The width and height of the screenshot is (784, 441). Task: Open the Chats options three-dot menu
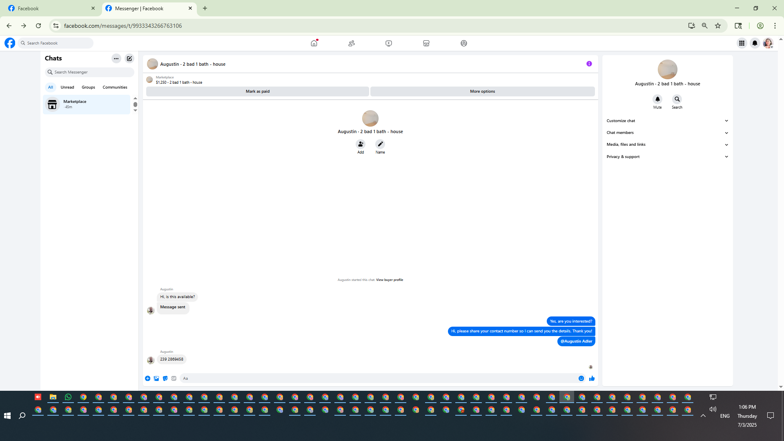116,58
